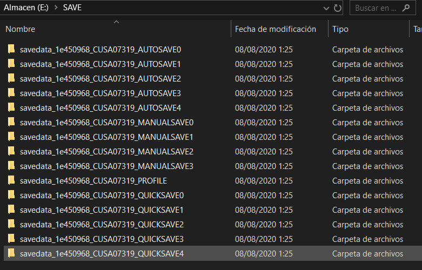422x270 pixels.
Task: Click the modification date of PROFILE row
Action: [x=264, y=180]
